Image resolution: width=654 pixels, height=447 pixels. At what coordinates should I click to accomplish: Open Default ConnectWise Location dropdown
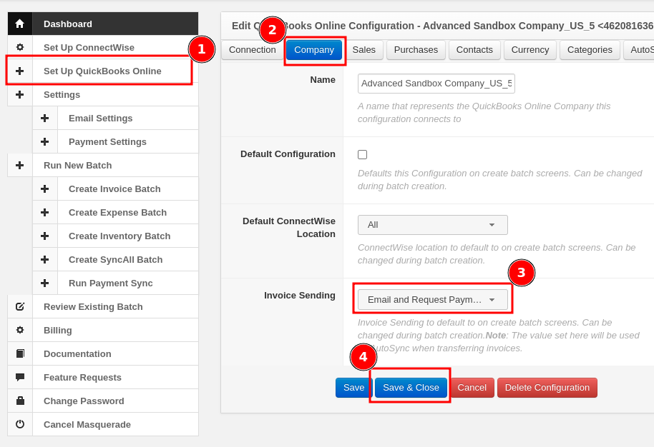432,225
